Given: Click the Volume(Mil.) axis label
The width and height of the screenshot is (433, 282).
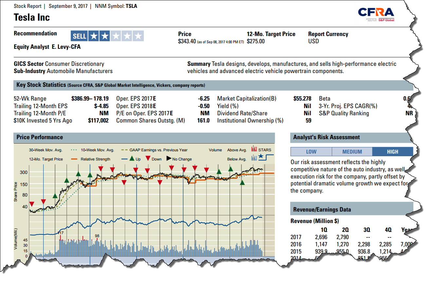Looking at the screenshot, I should point(15,238).
